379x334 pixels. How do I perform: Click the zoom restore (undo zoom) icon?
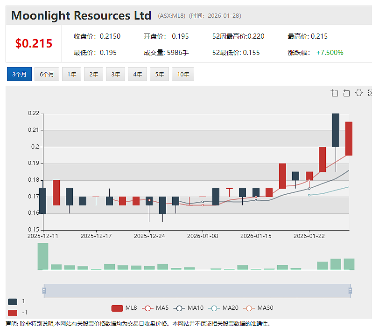(x=347, y=93)
